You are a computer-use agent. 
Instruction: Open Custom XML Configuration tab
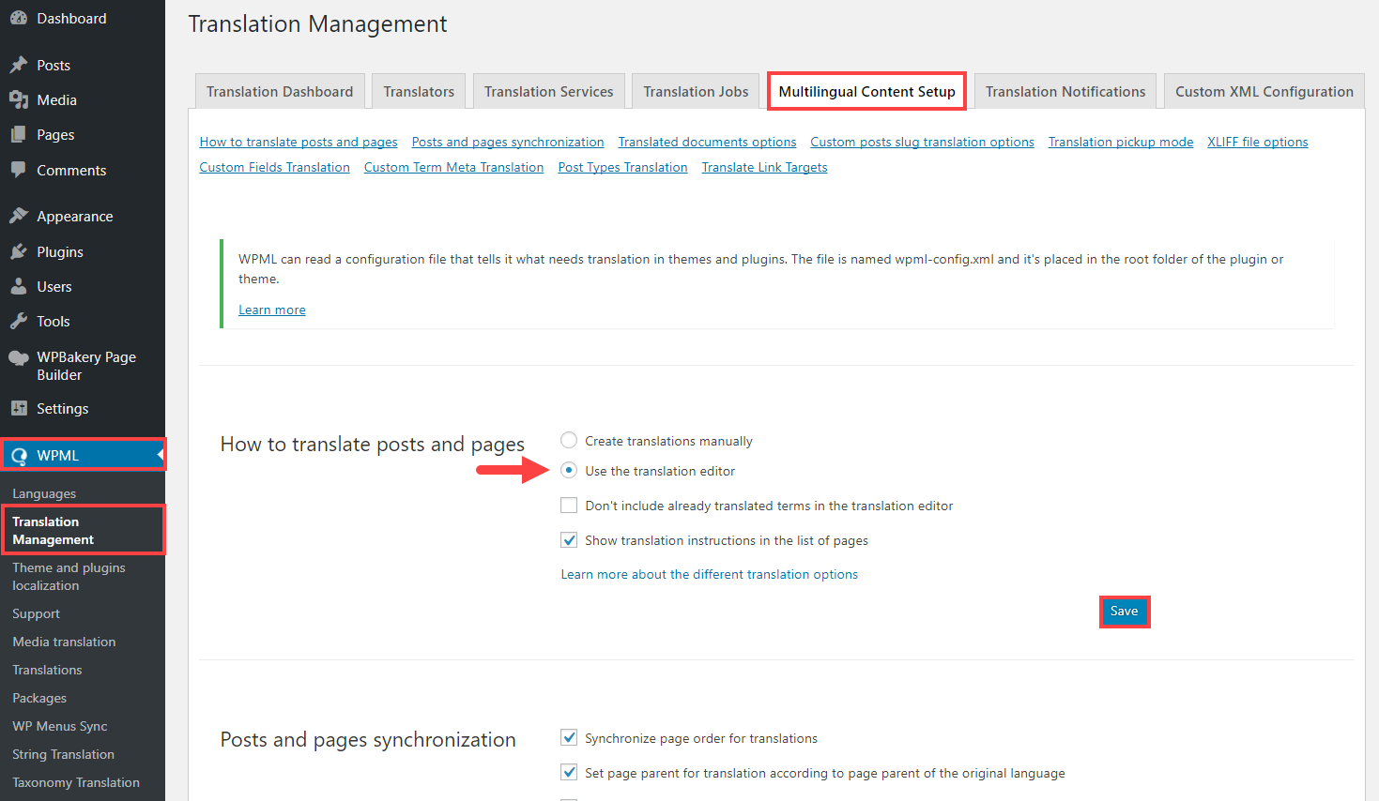click(1264, 91)
